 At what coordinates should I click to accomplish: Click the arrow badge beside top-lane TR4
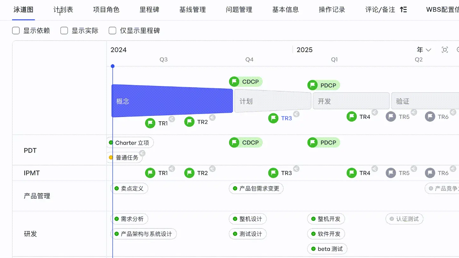coord(375,112)
